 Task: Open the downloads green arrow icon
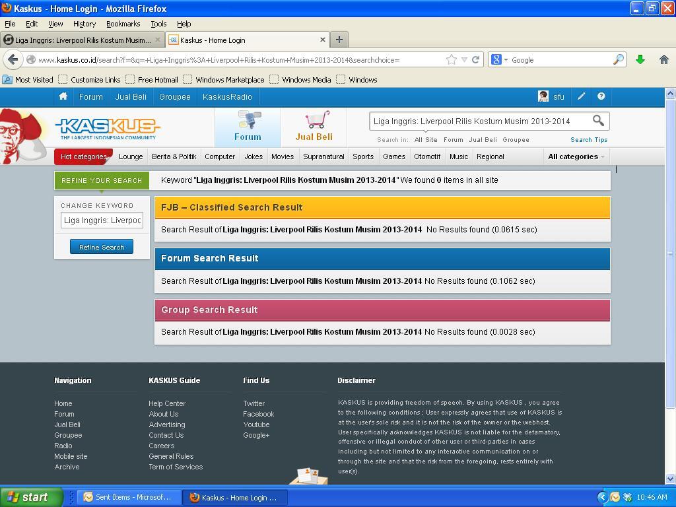(640, 59)
